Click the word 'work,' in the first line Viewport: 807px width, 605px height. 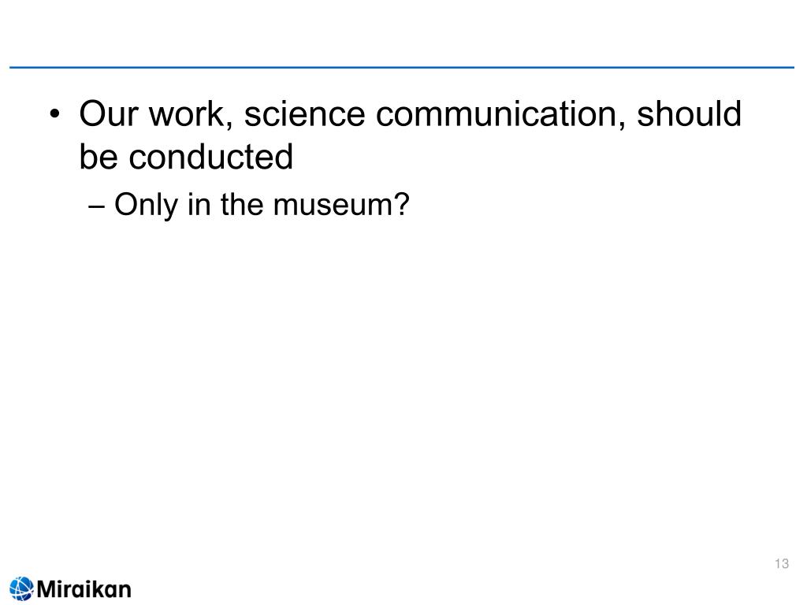pos(191,113)
